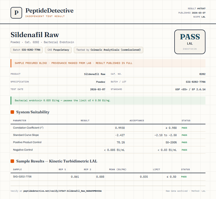Click PASS status for Standard Curve Slope row
The width and height of the screenshot is (216, 199).
(x=184, y=135)
